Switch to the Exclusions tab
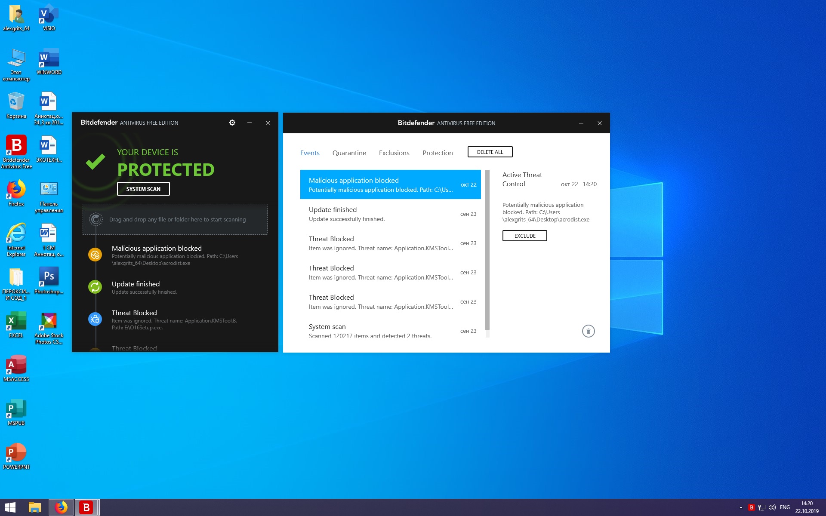Viewport: 826px width, 516px height. pos(394,153)
